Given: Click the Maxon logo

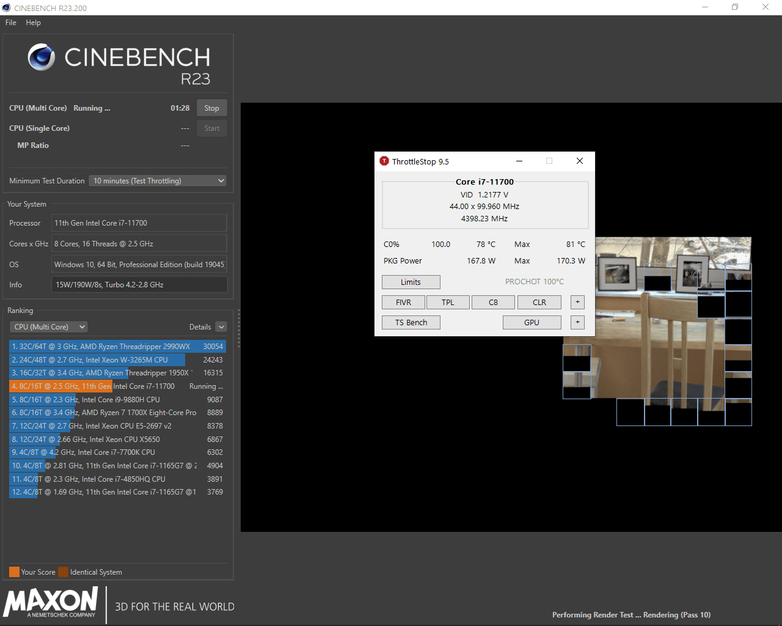Looking at the screenshot, I should point(51,603).
